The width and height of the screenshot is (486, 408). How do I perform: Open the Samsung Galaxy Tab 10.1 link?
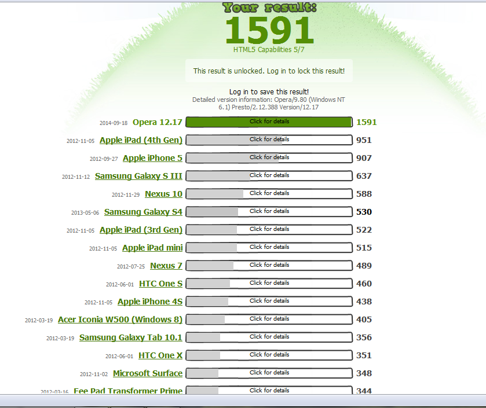click(x=130, y=338)
